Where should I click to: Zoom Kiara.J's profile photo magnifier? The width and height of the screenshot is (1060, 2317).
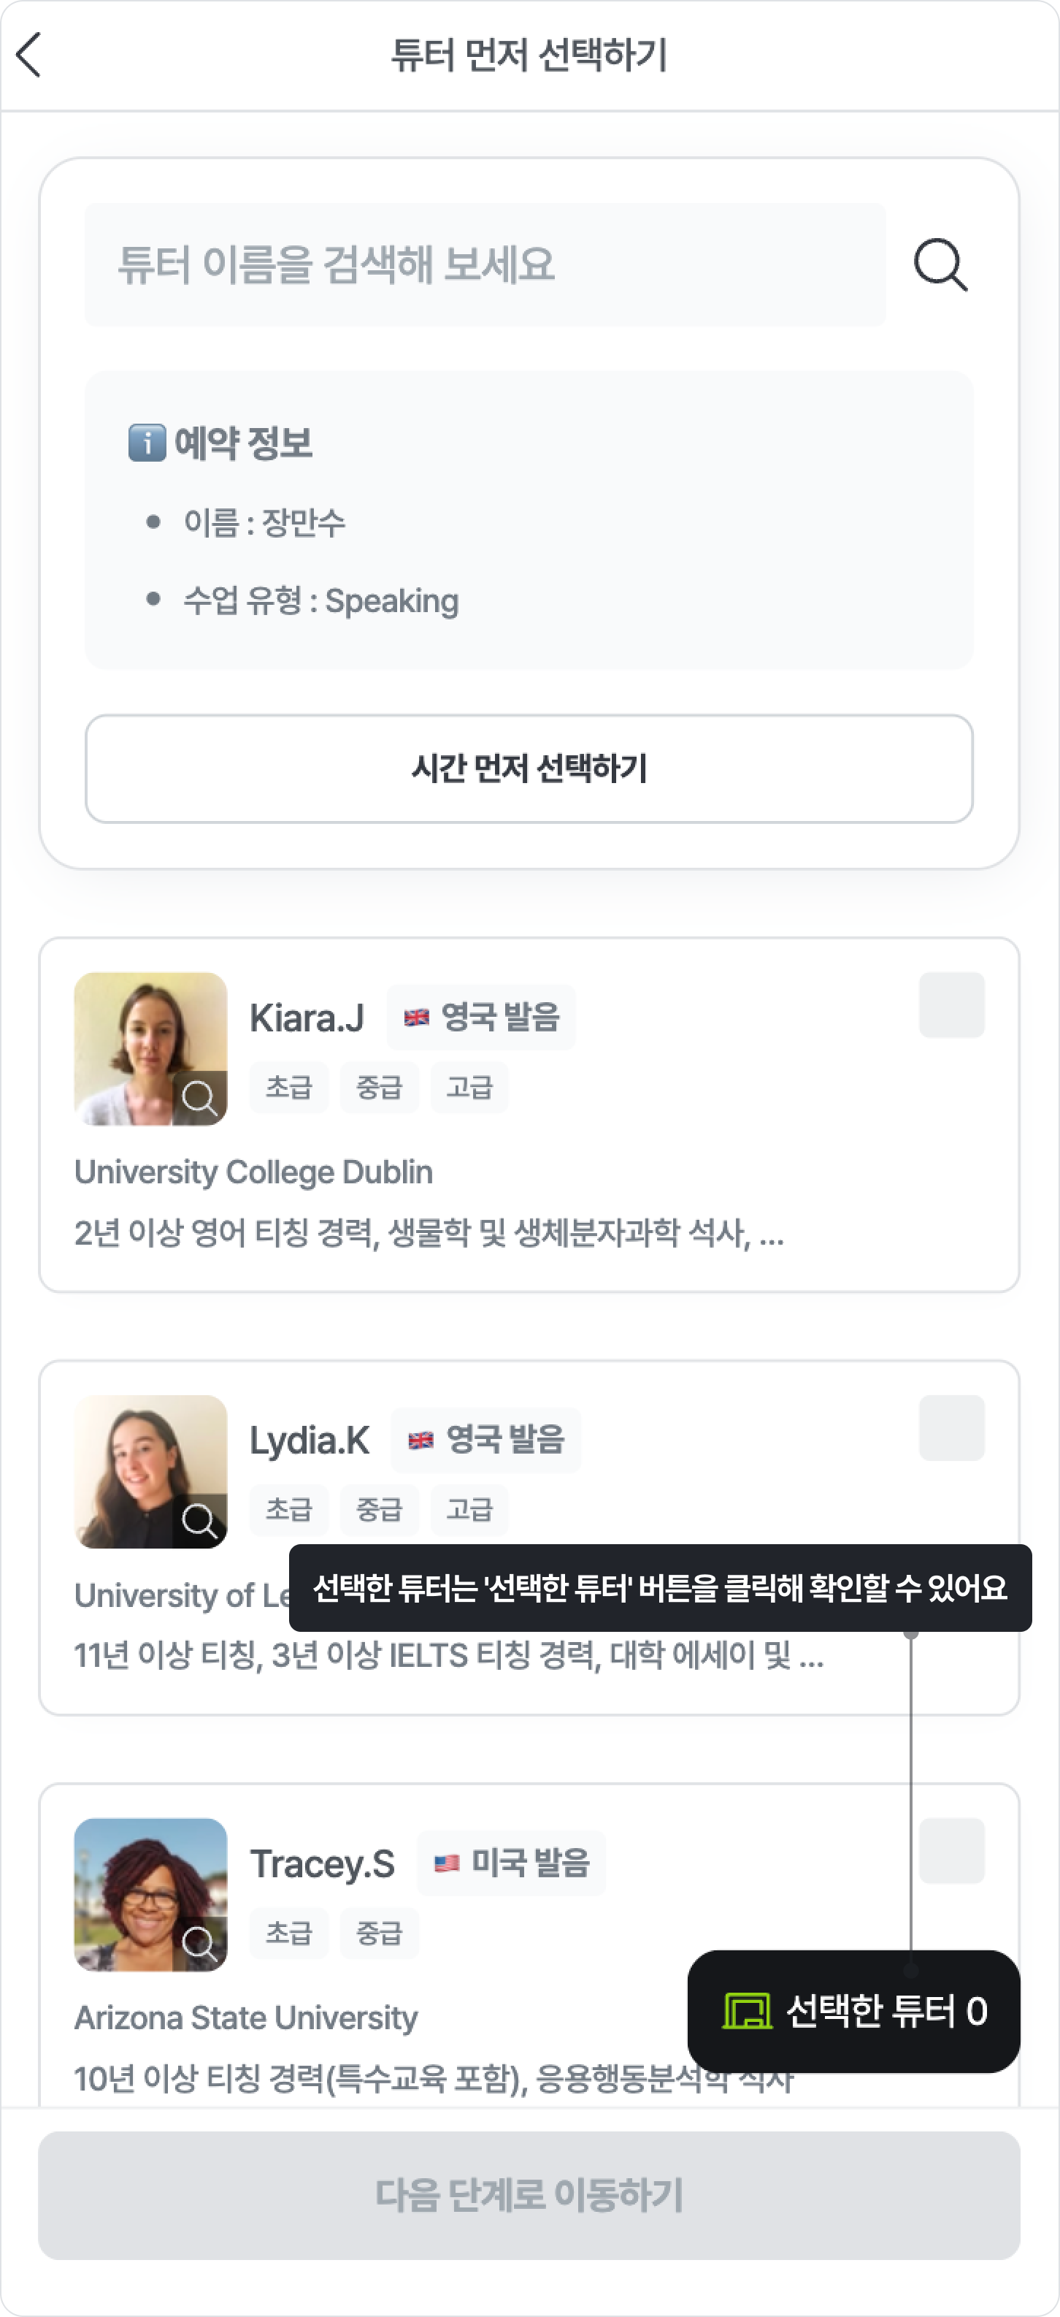coord(199,1098)
